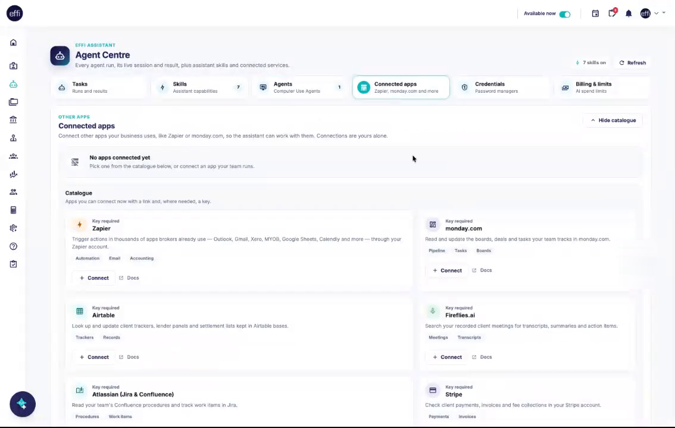Switch to the Agents tab
Image resolution: width=675 pixels, height=428 pixels.
tap(300, 87)
